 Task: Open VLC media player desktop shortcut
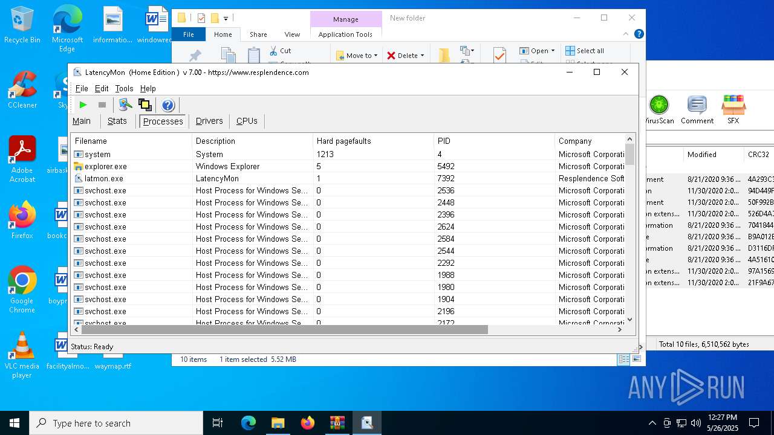22,355
